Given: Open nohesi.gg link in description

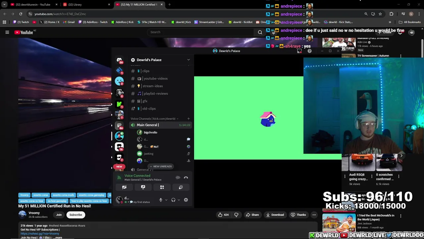Looking at the screenshot, I should coord(40,234).
